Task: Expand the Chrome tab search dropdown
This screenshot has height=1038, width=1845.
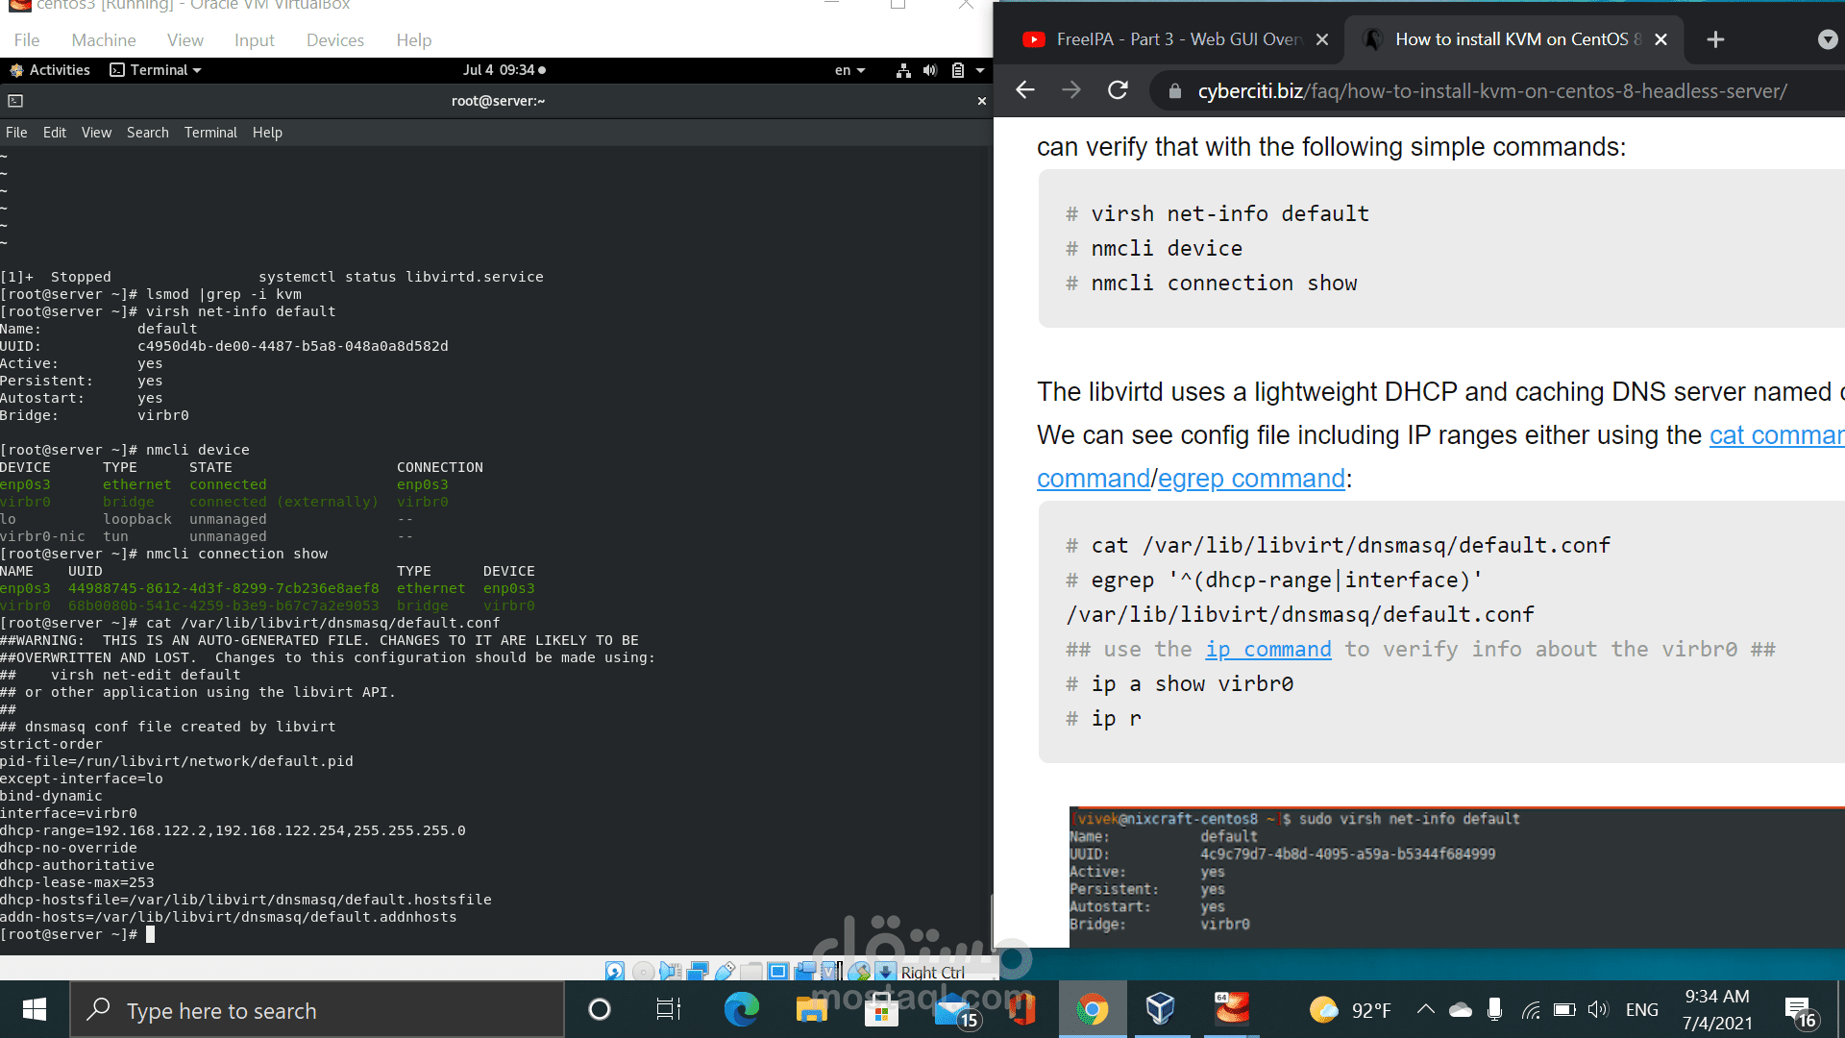Action: [1828, 39]
